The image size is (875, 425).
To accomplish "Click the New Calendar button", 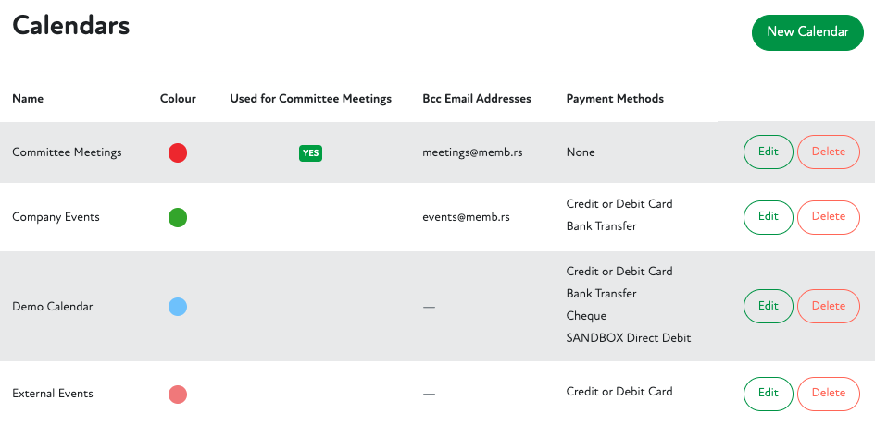I will 807,32.
